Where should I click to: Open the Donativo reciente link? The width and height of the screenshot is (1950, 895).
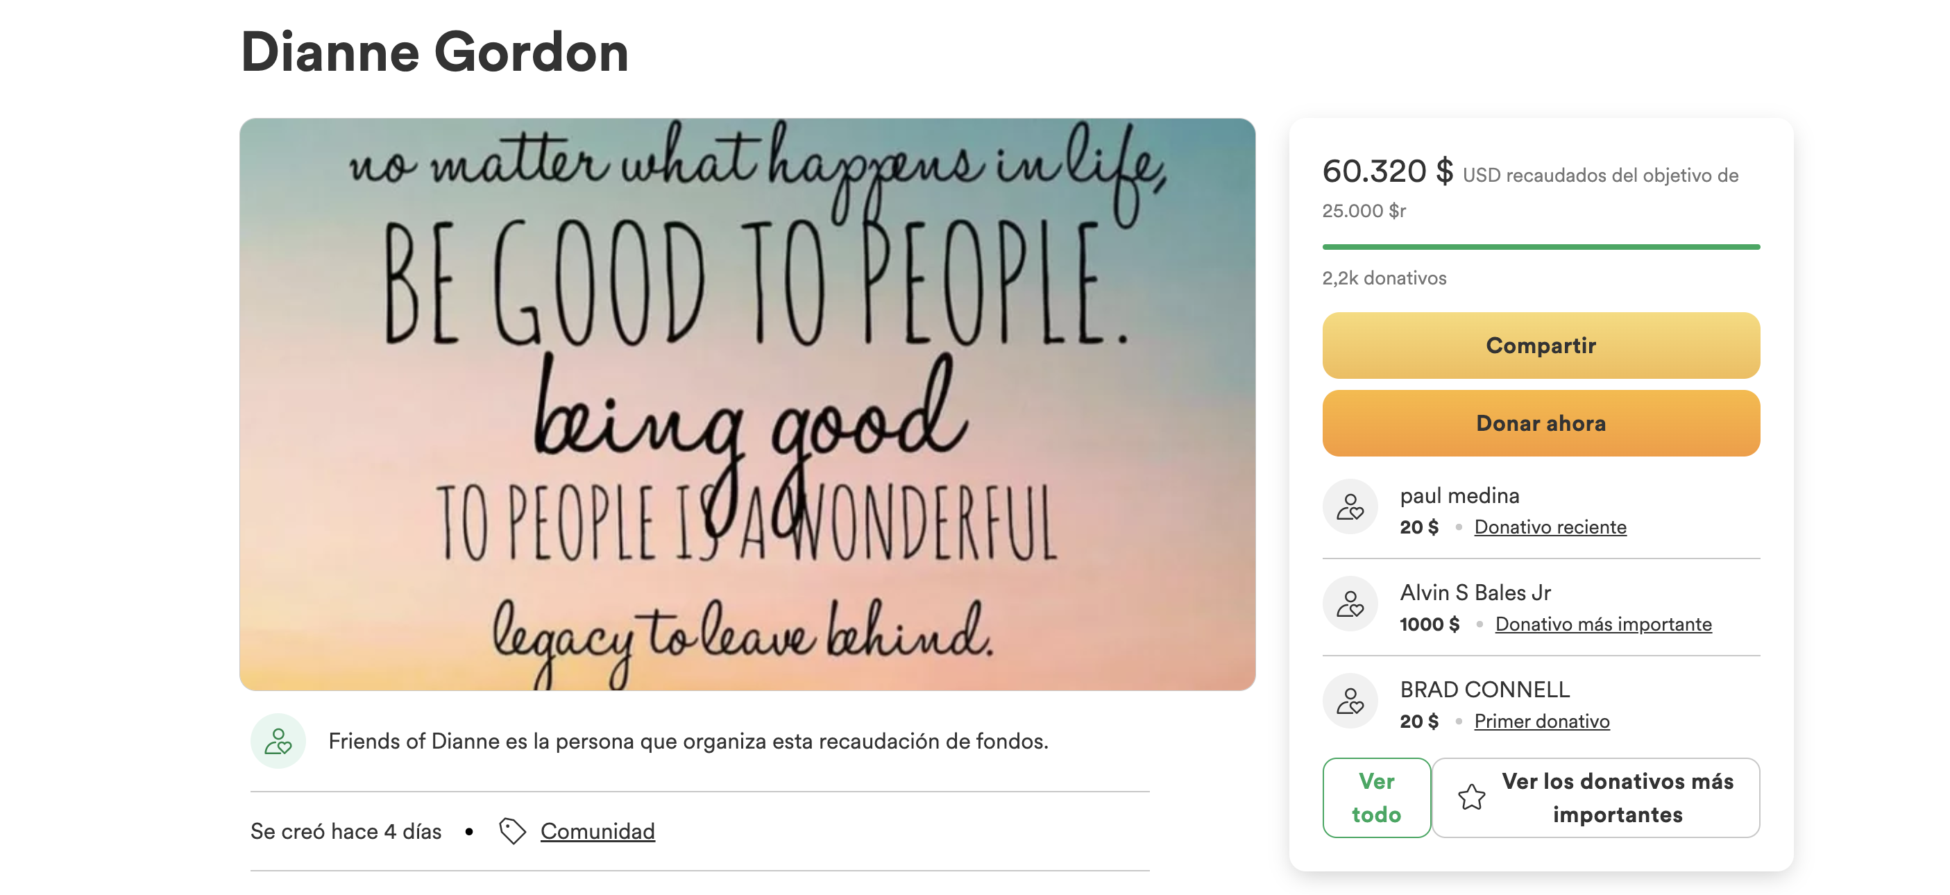[x=1550, y=527]
